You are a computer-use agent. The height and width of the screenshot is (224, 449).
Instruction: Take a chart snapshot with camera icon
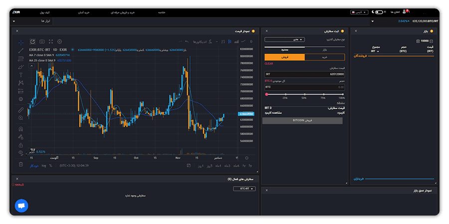[x=42, y=41]
